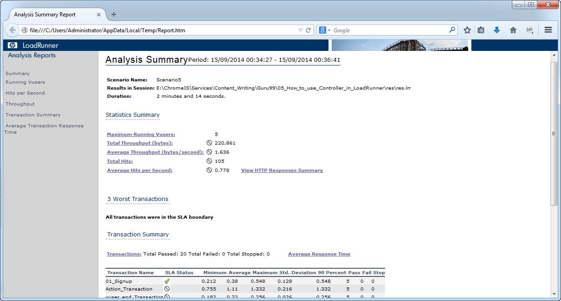561x301 pixels.
Task: Click into the Google search field
Action: [x=389, y=30]
